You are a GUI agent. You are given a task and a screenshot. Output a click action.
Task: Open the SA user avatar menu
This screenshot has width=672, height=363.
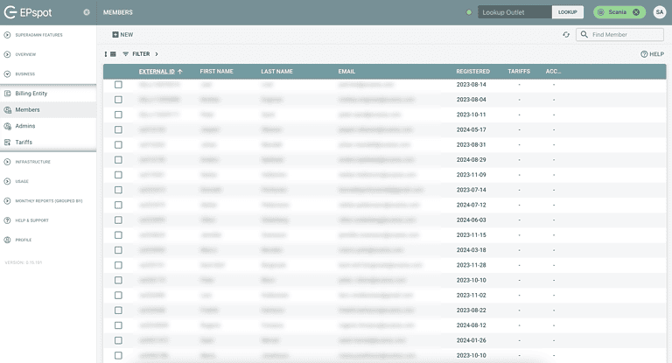[x=660, y=12]
